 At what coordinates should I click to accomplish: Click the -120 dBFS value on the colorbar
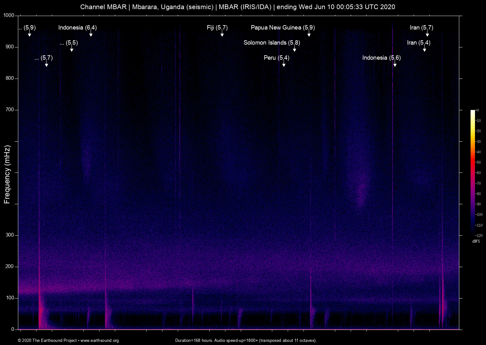[479, 235]
